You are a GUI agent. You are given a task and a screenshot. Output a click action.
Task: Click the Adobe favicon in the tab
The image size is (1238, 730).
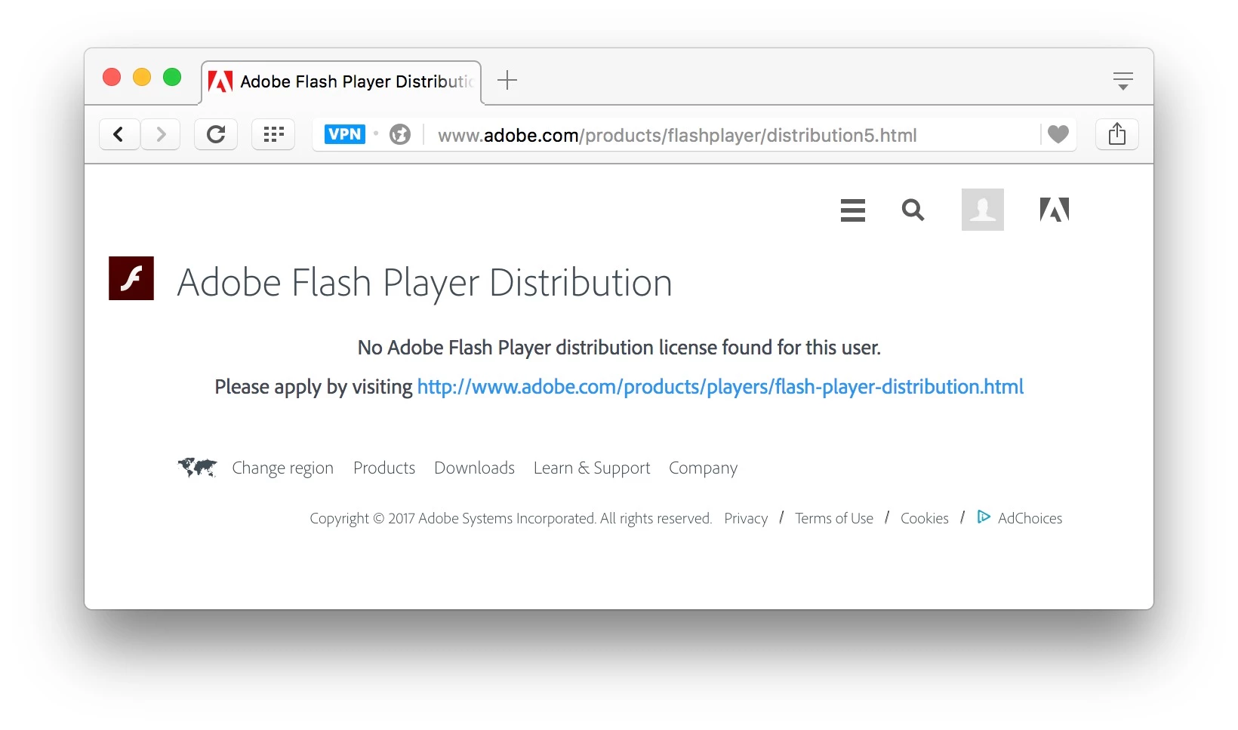[x=220, y=81]
